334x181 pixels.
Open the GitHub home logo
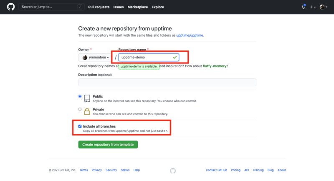pyautogui.click(x=11, y=7)
